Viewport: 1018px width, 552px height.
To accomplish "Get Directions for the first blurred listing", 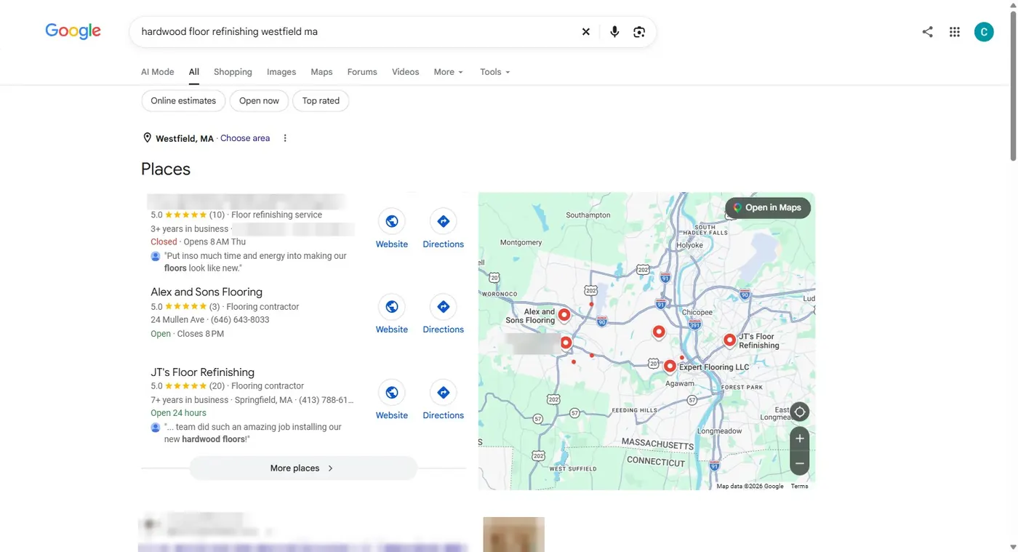I will coord(443,229).
